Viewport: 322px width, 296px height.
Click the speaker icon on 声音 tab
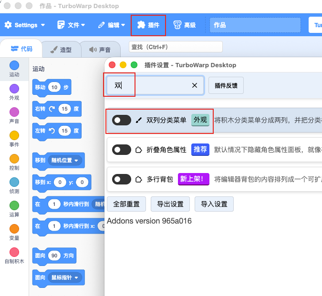(93, 50)
